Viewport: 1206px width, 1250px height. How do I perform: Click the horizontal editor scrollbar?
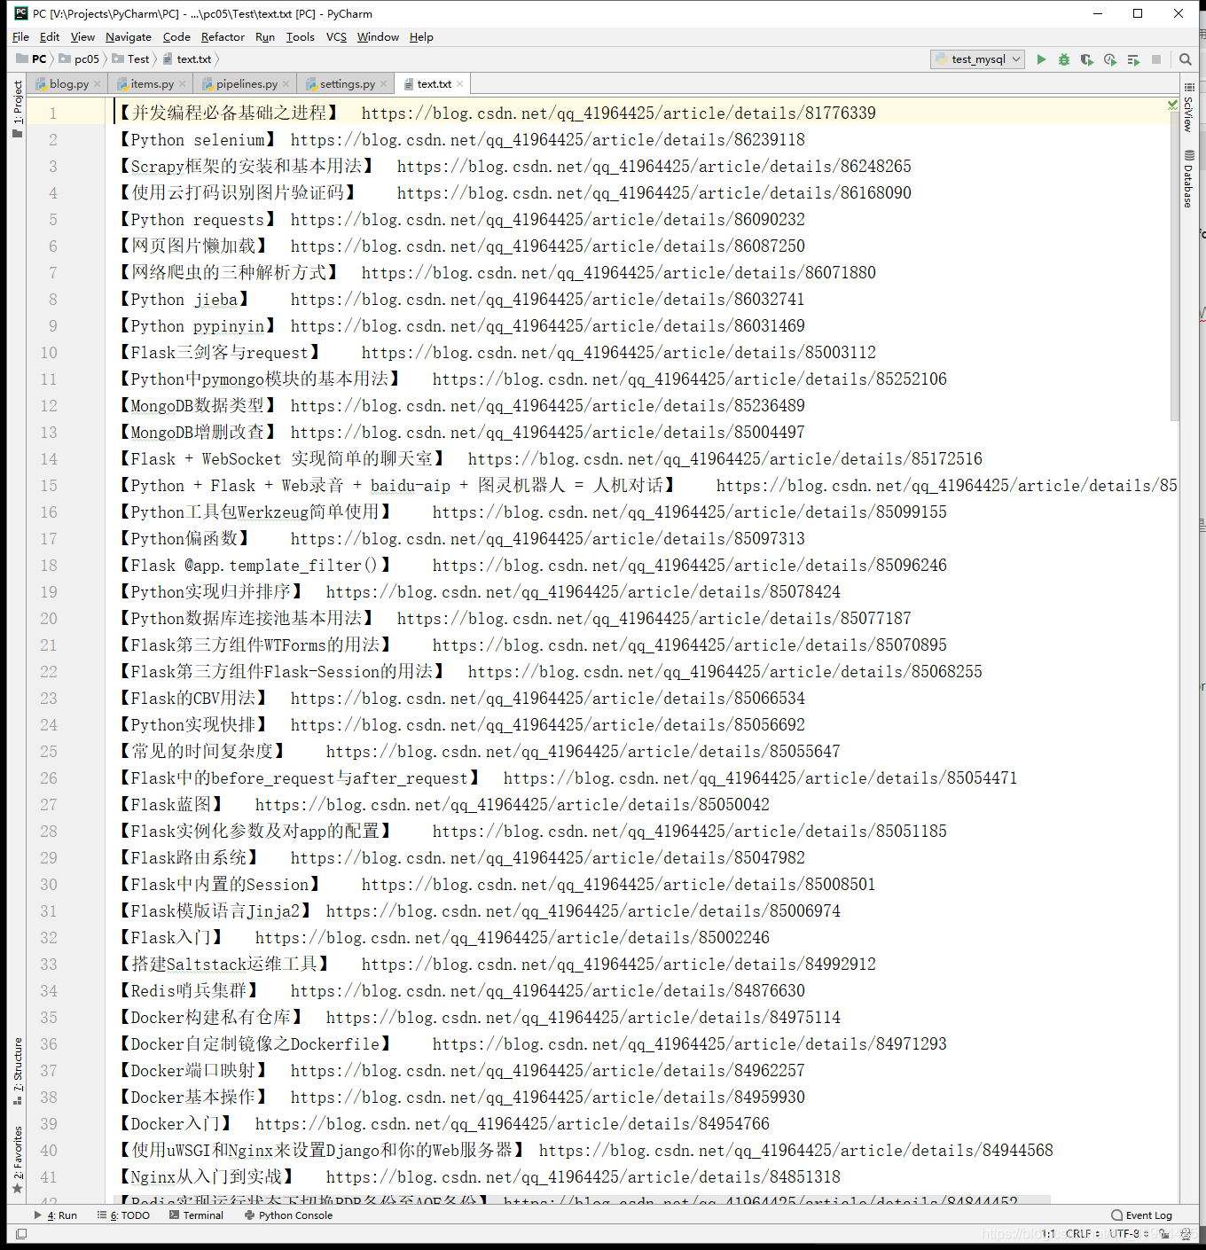click(x=583, y=1199)
